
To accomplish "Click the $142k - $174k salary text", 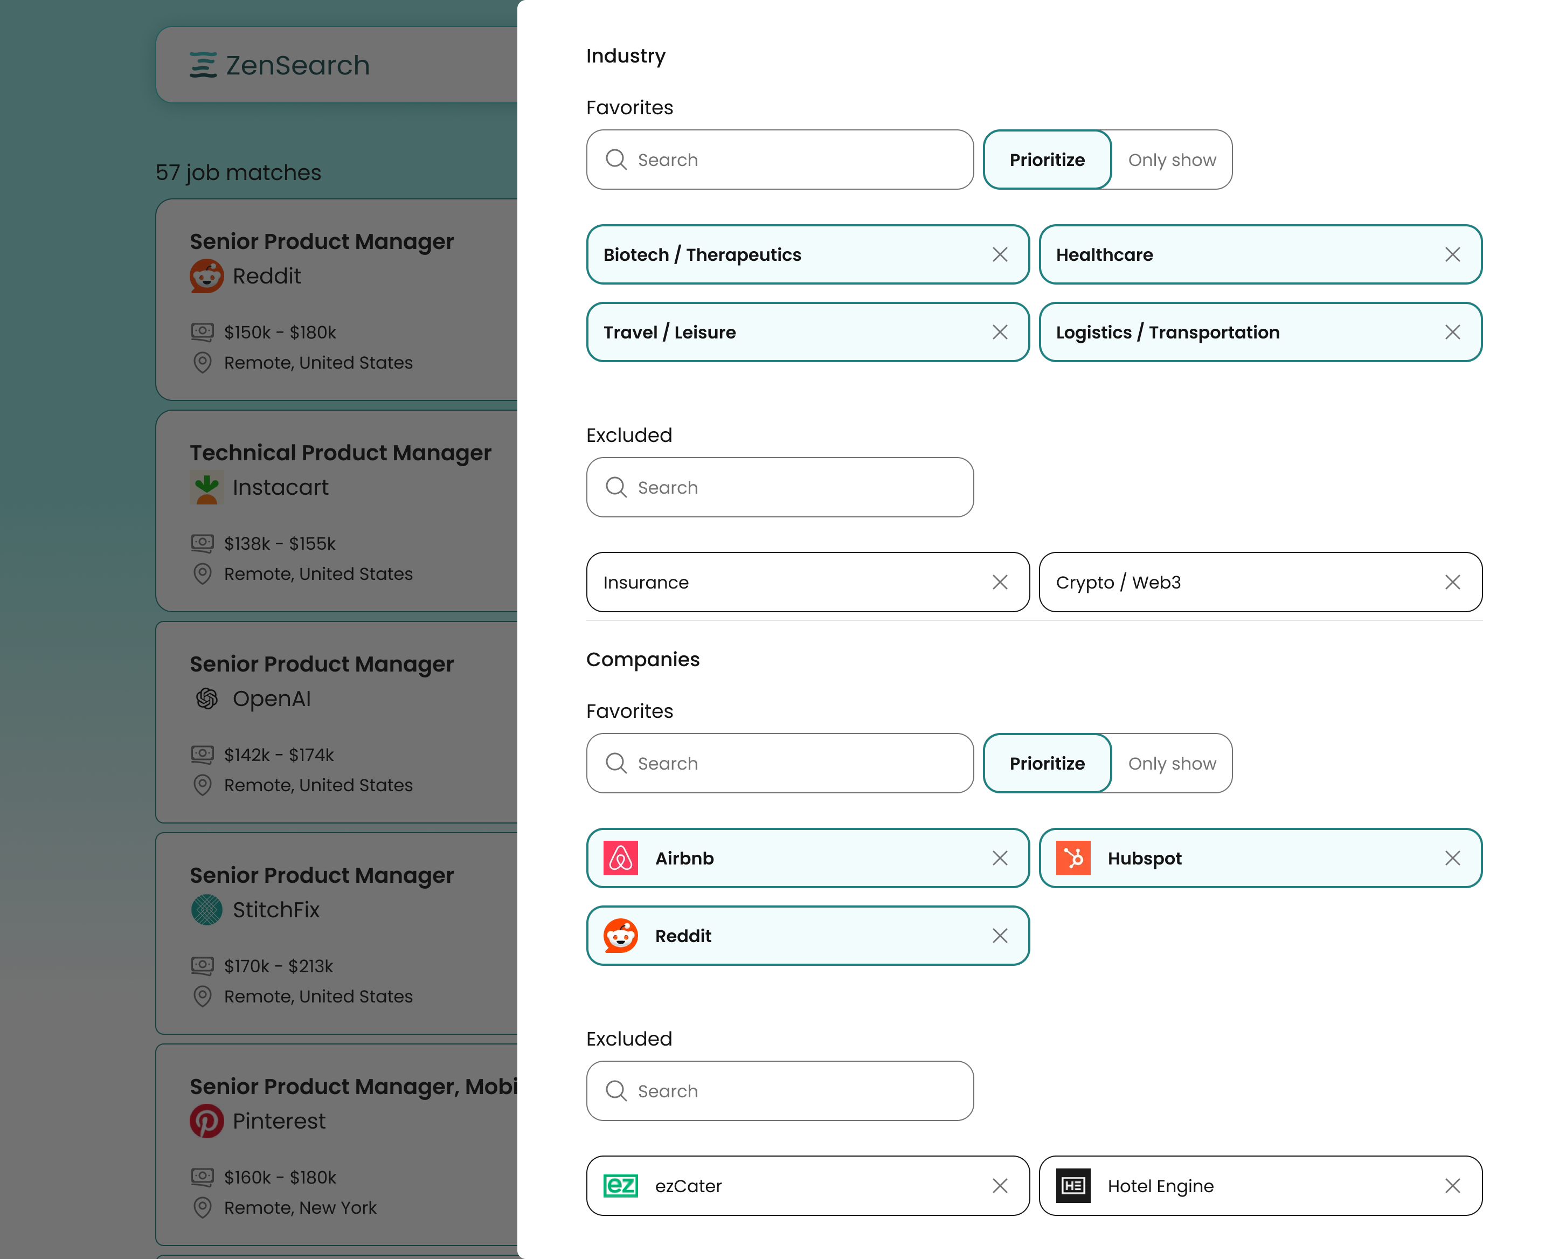I will point(279,755).
